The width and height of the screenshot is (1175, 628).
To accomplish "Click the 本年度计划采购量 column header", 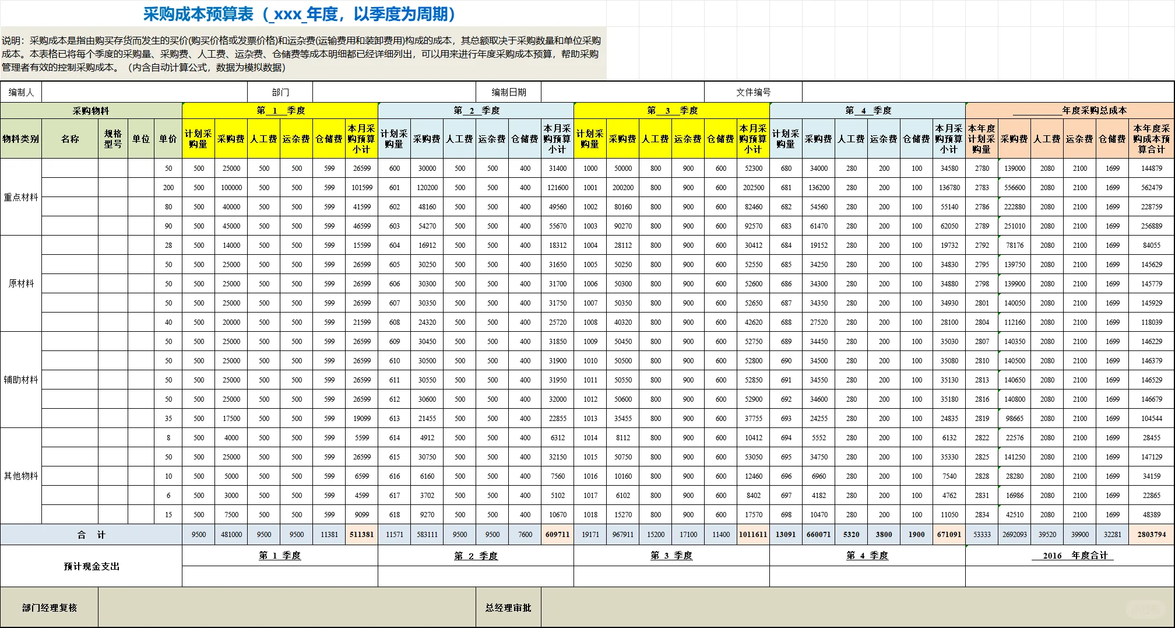I will point(982,139).
